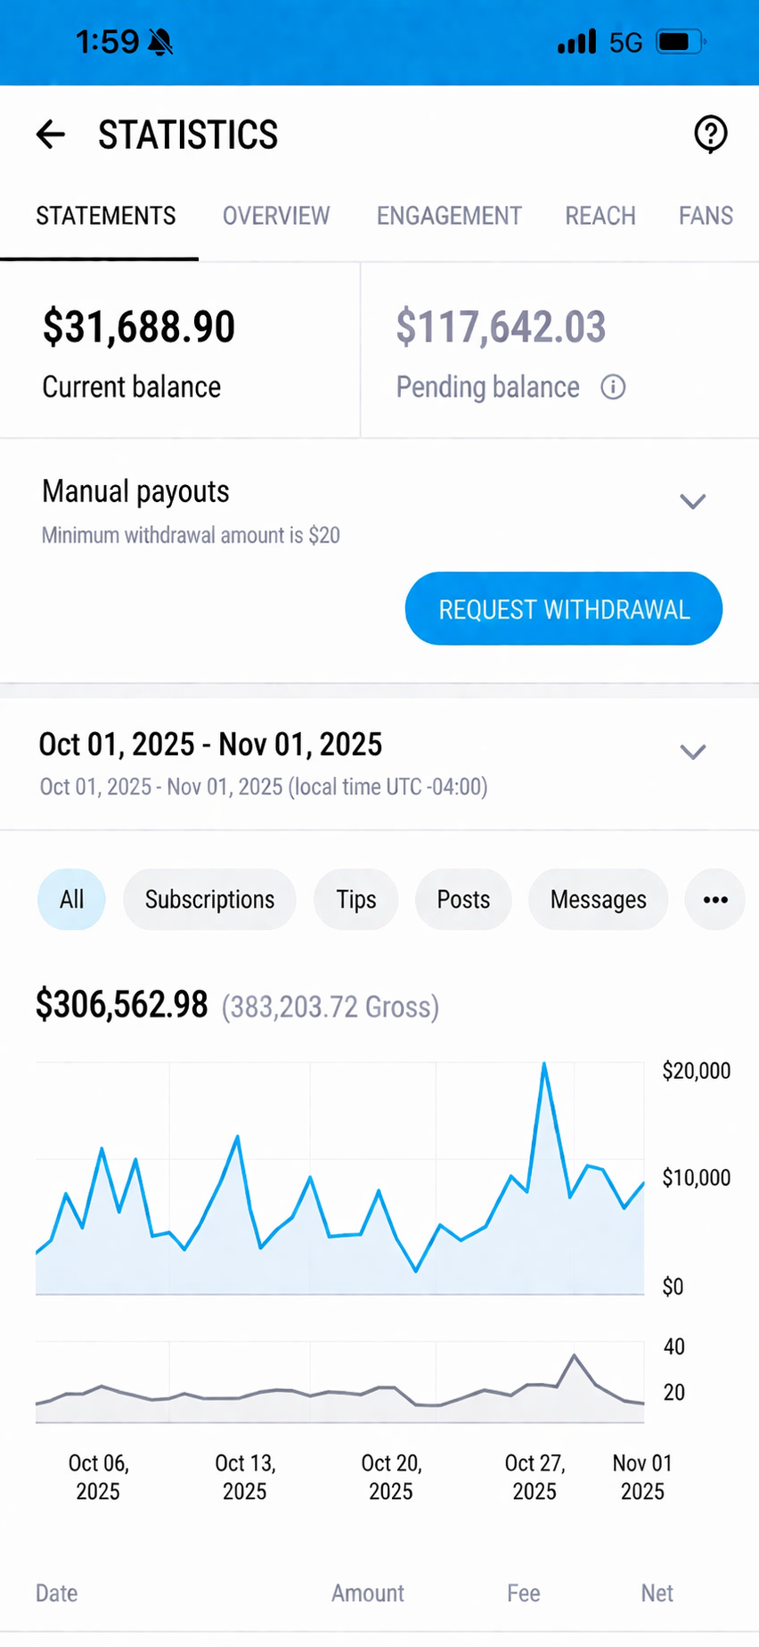
Task: Open the help question mark icon
Action: pos(711,135)
